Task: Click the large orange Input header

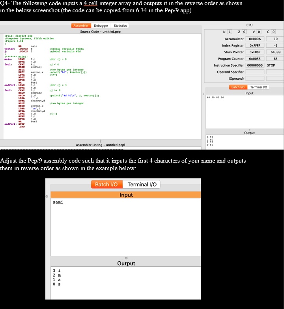Action: tap(126, 195)
